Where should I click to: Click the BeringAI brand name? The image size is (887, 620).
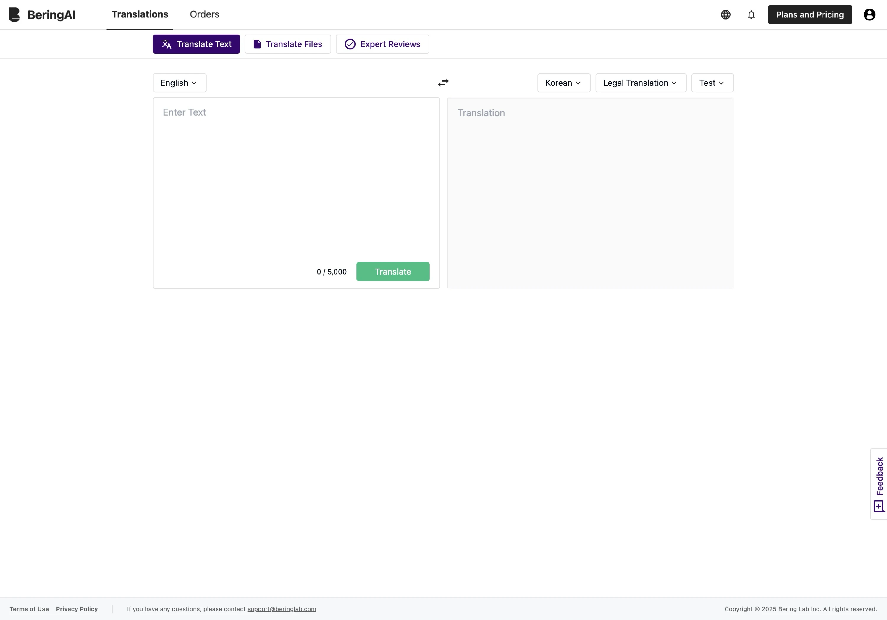pos(51,15)
